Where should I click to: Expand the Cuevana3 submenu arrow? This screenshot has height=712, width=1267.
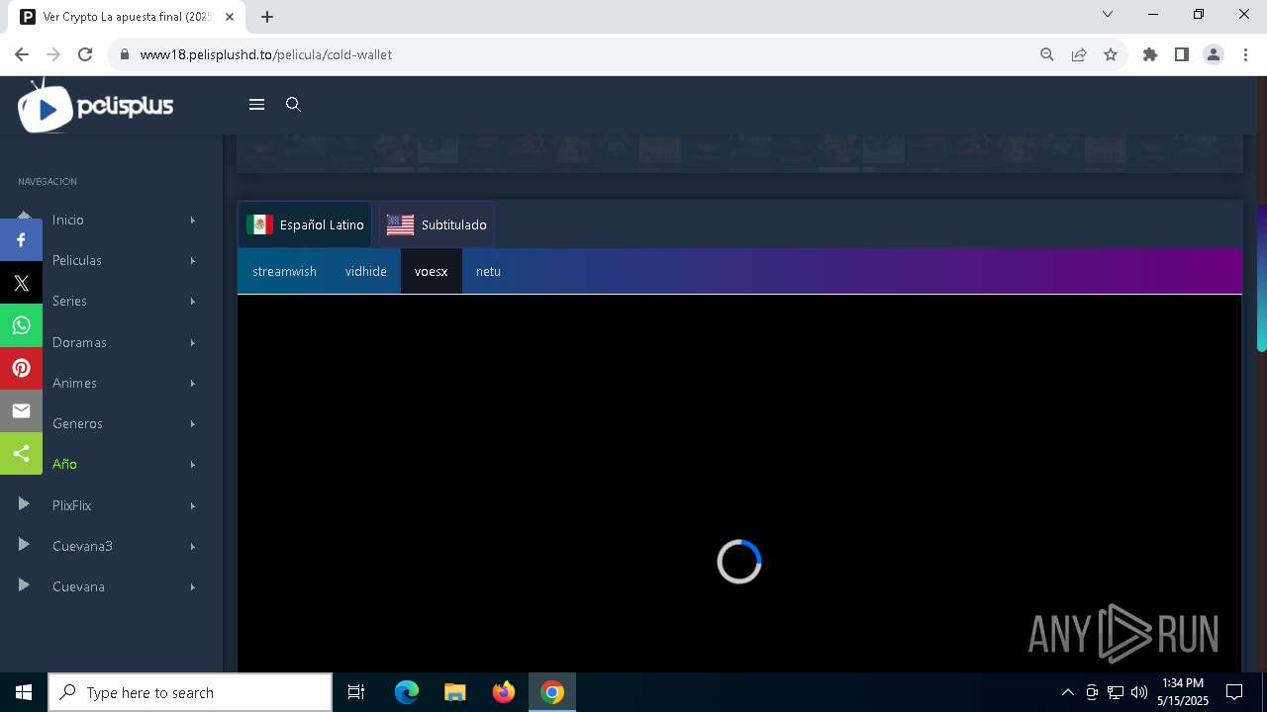[x=193, y=546]
